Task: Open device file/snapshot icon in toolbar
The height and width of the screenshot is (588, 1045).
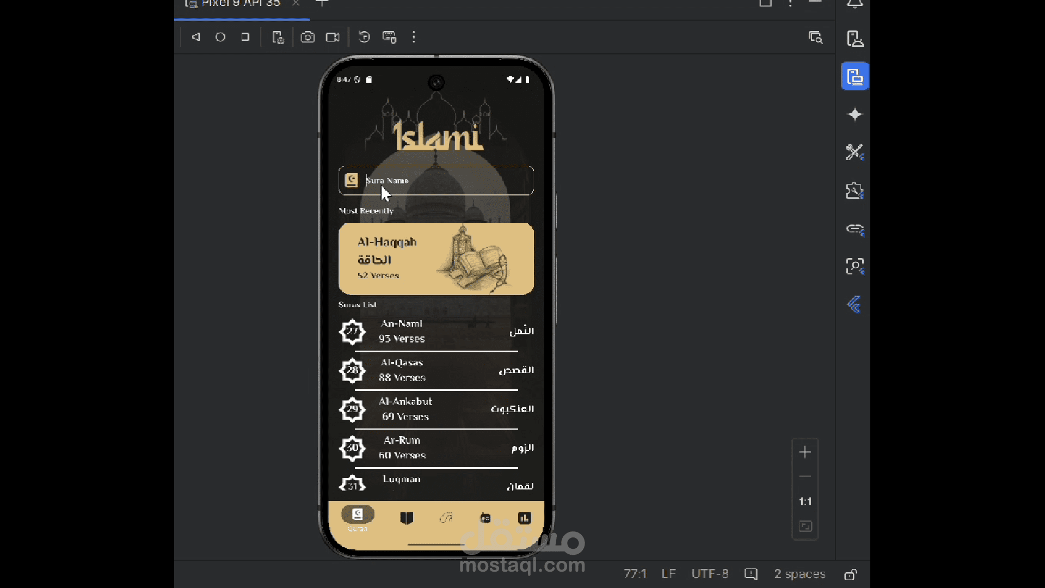Action: point(278,37)
